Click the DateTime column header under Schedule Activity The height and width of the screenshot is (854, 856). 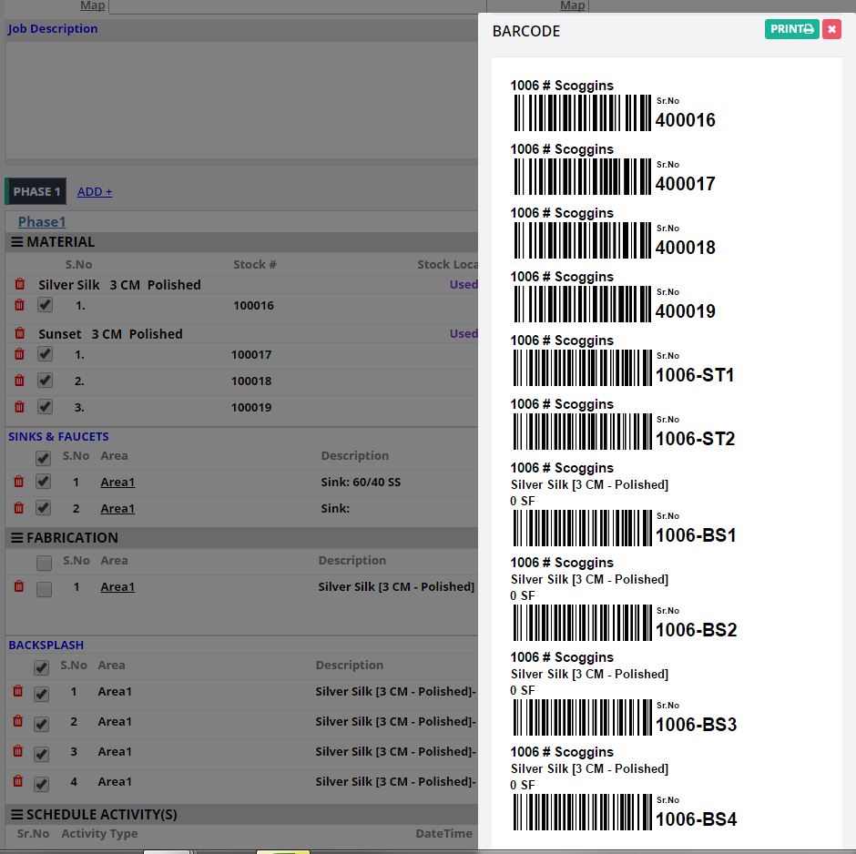coord(443,833)
